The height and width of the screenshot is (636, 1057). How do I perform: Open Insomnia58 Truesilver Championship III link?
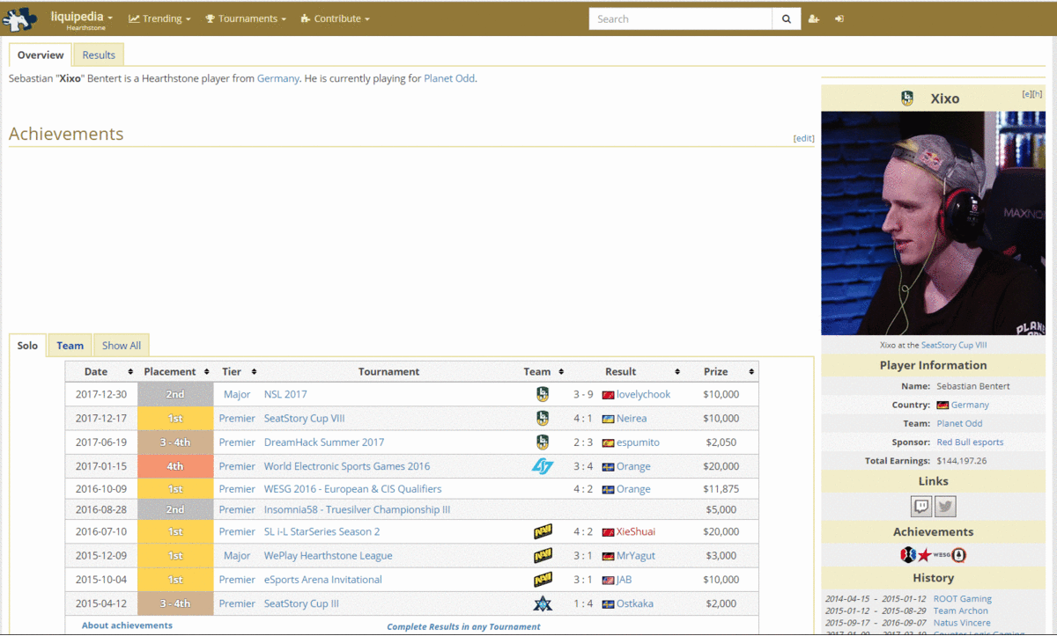[x=357, y=509]
